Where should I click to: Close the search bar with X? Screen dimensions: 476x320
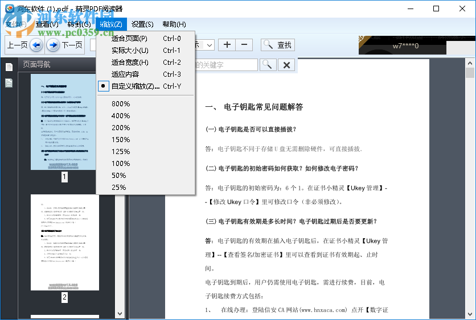tap(286, 65)
